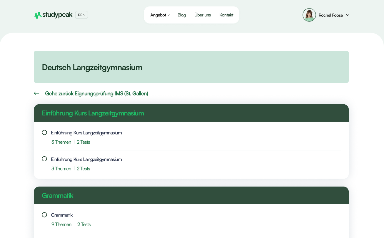This screenshot has height=238, width=384.
Task: Click the dark Grammatik section header
Action: tap(191, 195)
